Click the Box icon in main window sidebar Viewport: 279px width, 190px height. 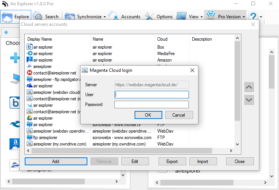click(14, 103)
